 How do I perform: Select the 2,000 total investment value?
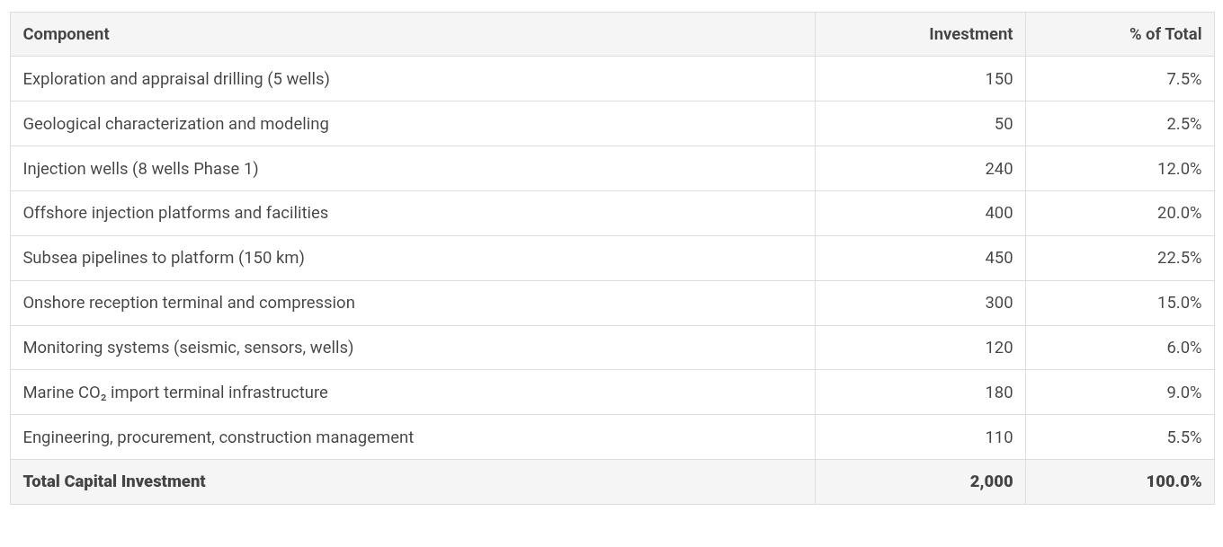pyautogui.click(x=991, y=481)
